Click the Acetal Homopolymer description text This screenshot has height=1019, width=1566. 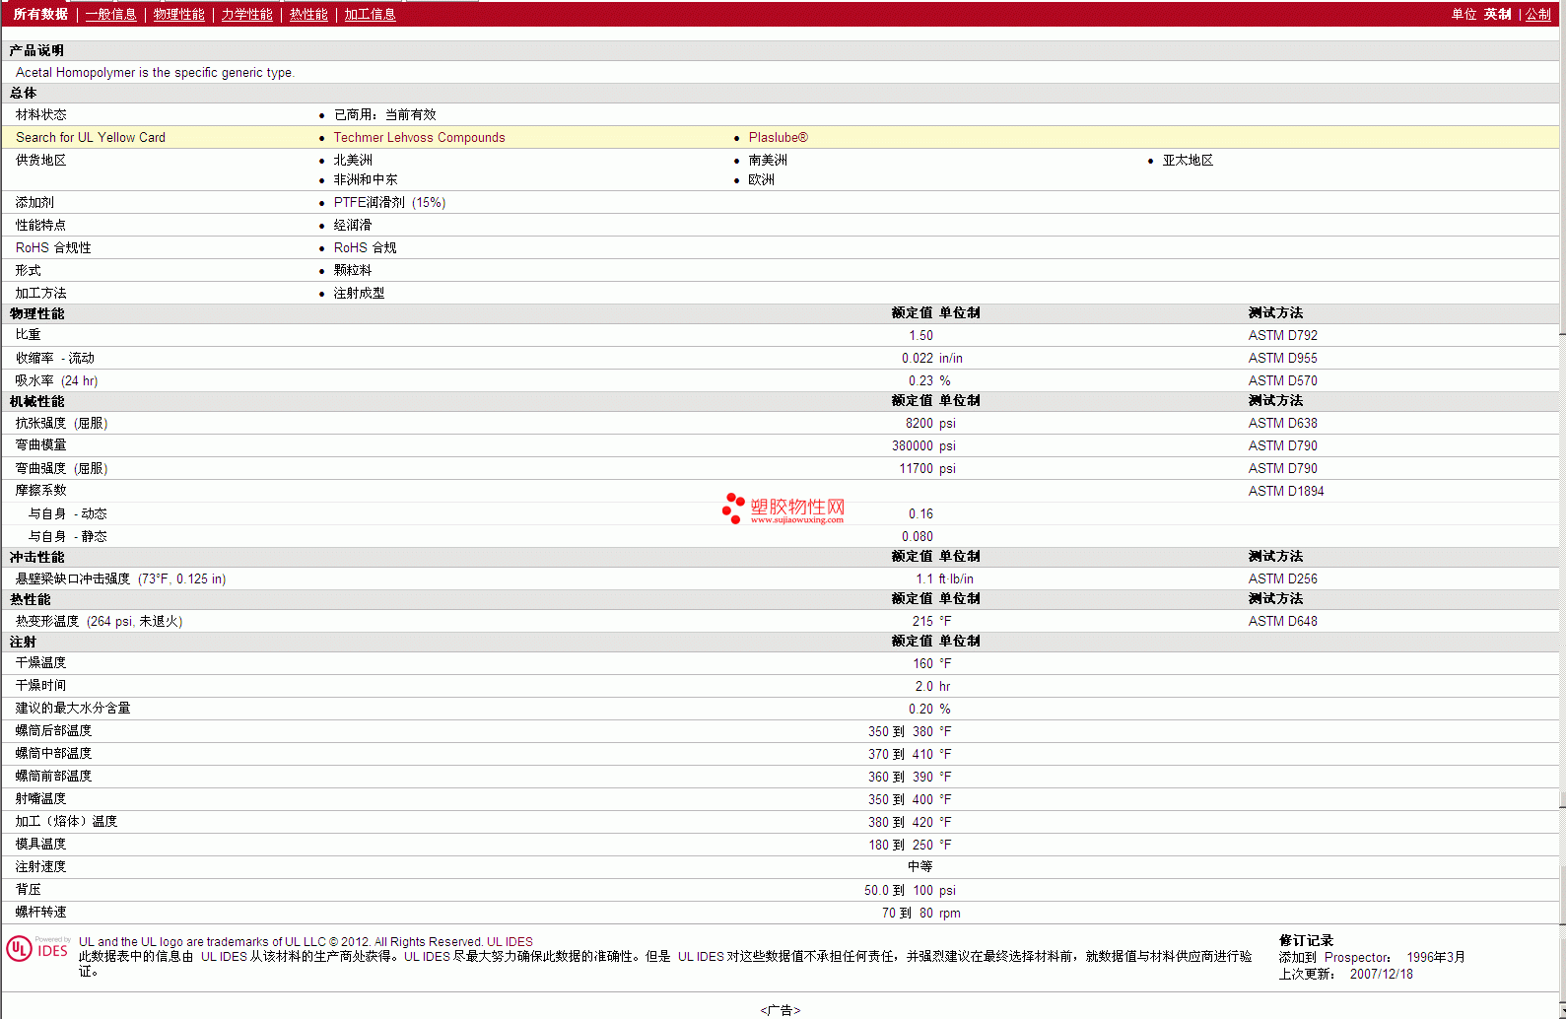pos(155,73)
